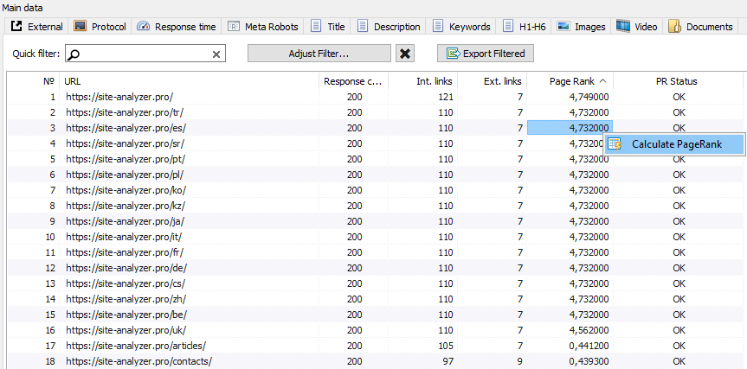Viewport: 747px width, 369px height.
Task: Sort by PR Status column header
Action: pos(679,81)
